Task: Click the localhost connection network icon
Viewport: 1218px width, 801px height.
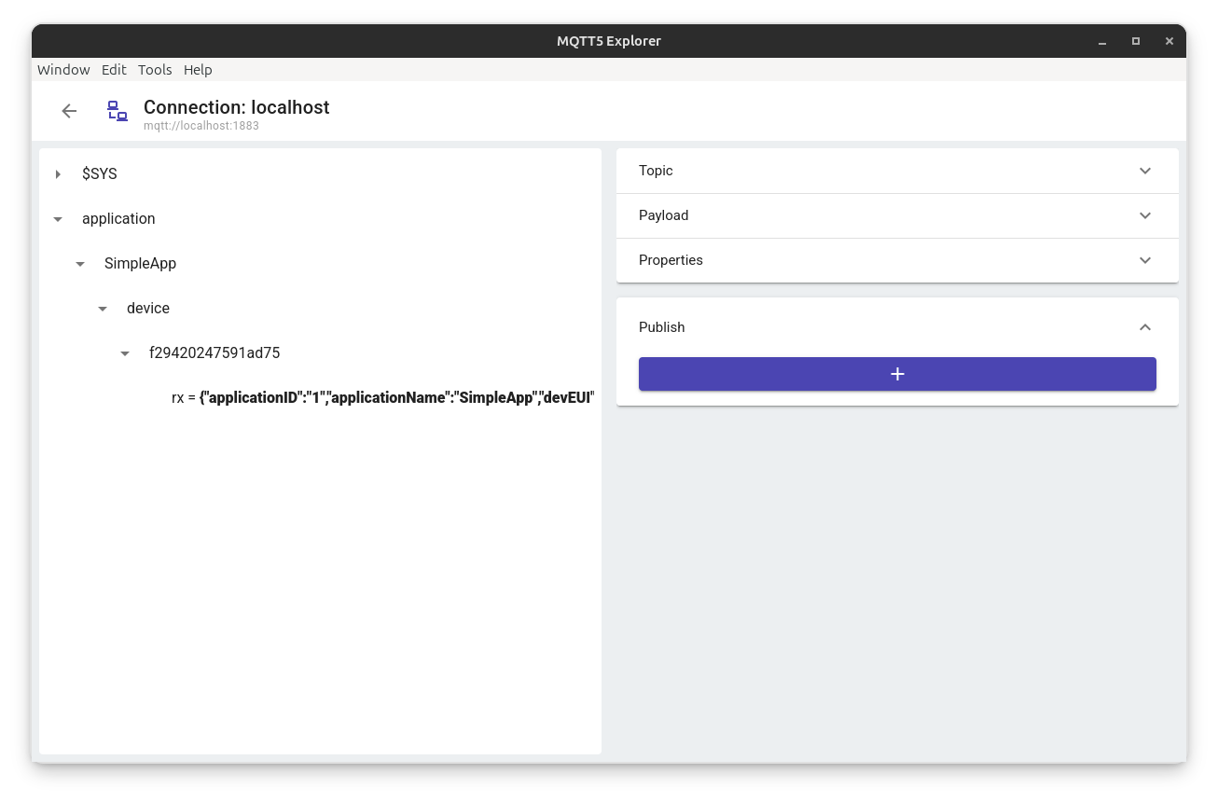Action: (117, 111)
